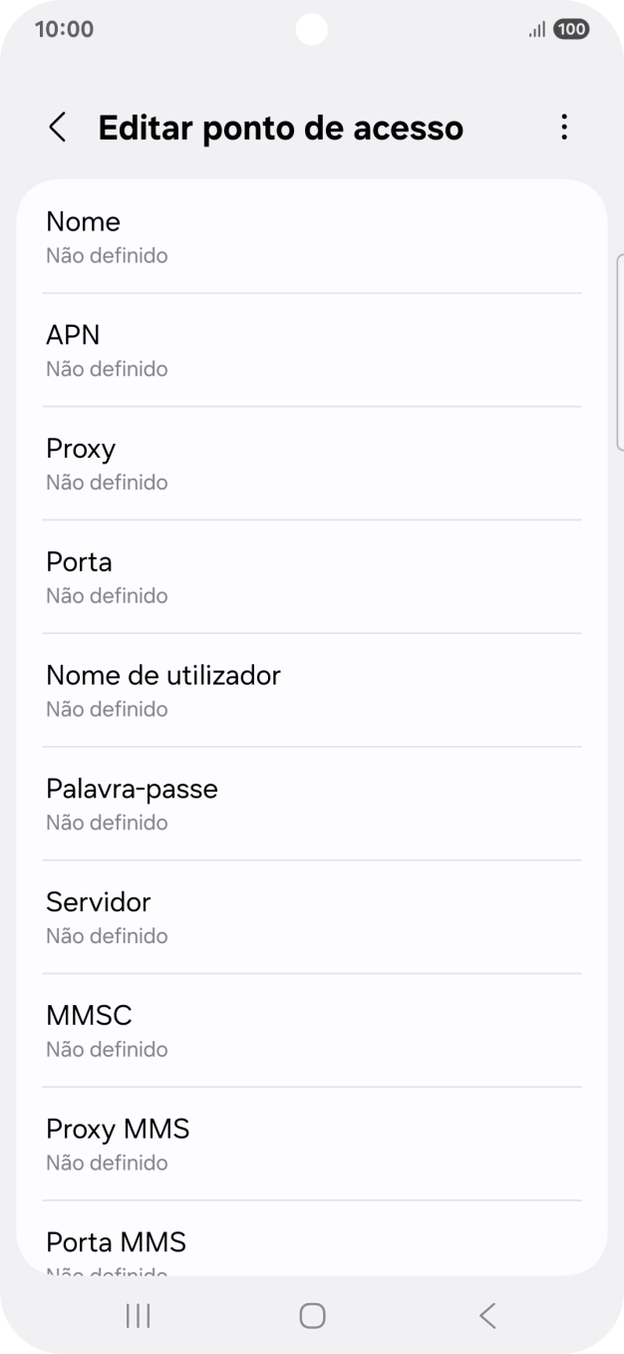624x1354 pixels.
Task: Set the Proxy address
Action: click(311, 462)
